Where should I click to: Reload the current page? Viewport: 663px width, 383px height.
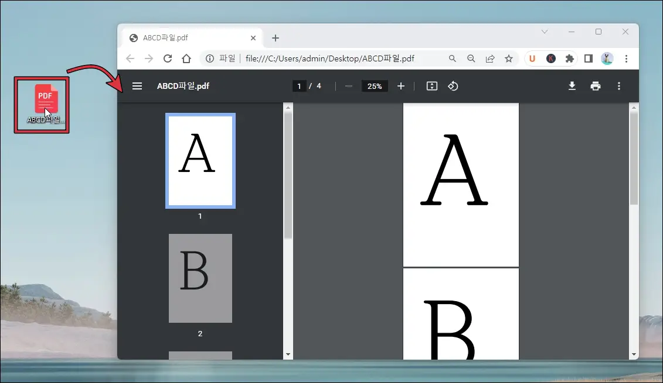point(168,58)
